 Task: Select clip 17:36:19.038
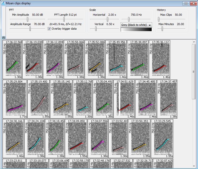pyautogui.click(x=32, y=60)
